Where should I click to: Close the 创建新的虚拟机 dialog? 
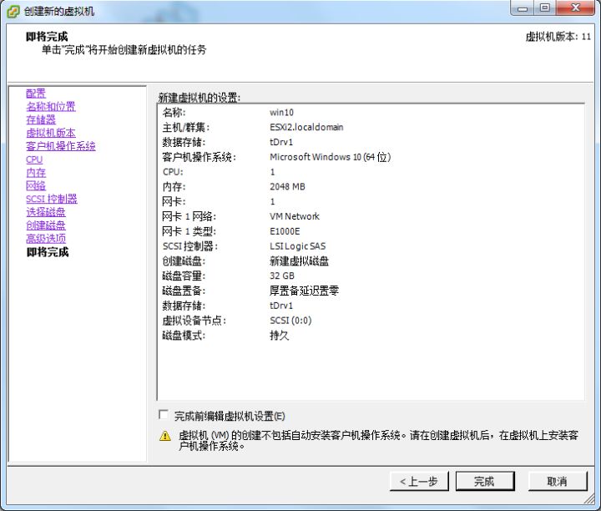point(575,8)
